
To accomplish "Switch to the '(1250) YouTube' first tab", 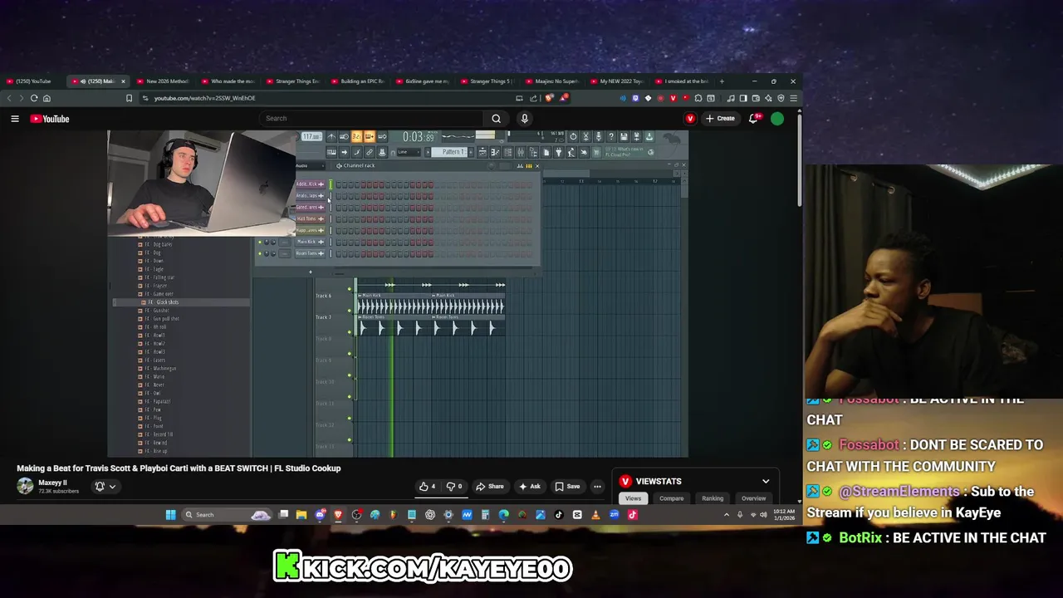I will point(32,81).
